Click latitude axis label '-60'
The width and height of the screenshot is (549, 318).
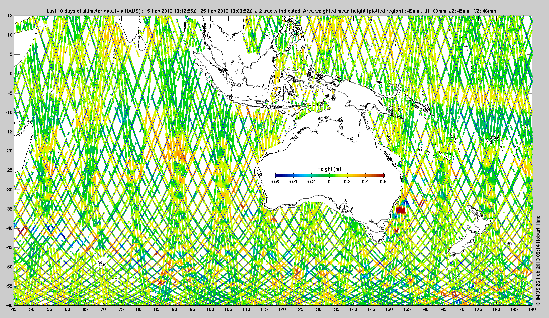[x=9, y=305]
